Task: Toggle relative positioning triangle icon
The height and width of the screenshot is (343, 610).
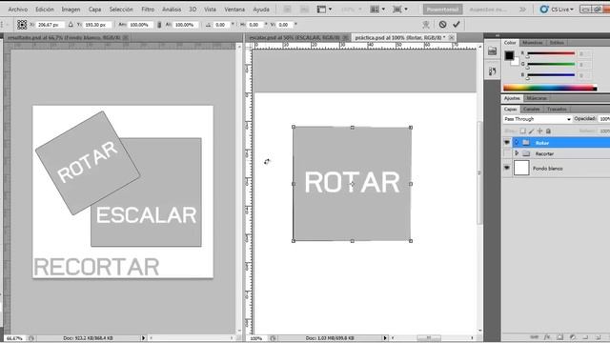Action: pos(71,25)
